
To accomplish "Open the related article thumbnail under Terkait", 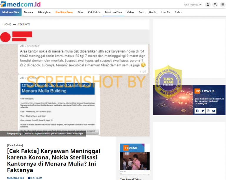I will point(134,161).
